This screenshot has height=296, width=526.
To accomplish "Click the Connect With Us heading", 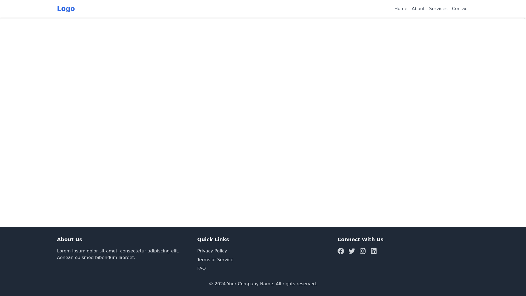I will (x=360, y=240).
